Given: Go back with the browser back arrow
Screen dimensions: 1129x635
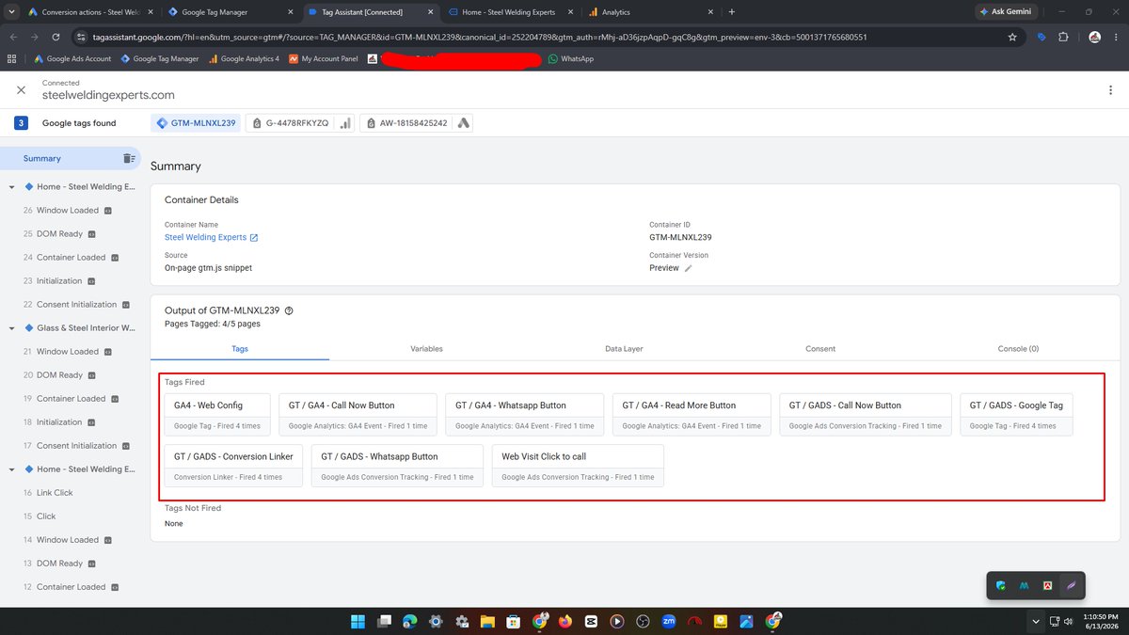Looking at the screenshot, I should (13, 38).
